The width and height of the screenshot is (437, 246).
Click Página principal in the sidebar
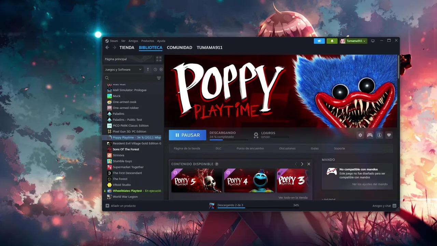(x=128, y=59)
